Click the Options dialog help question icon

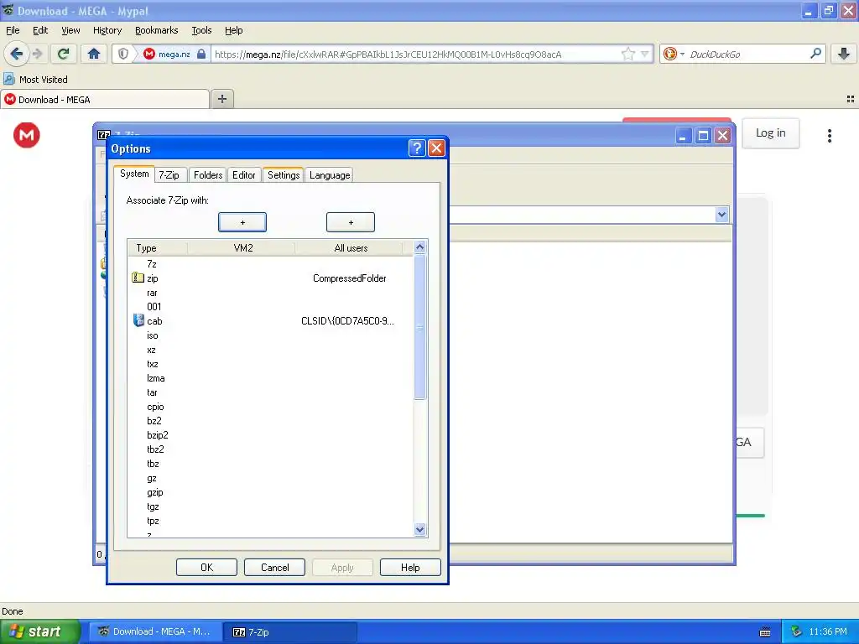tap(416, 148)
